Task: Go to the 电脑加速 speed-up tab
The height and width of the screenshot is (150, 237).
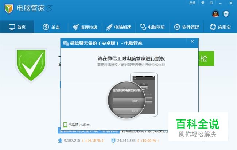Action: 119,27
